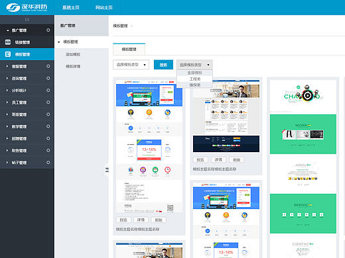Expand the 咨询管理 sidebar section
345x258 pixels.
pos(7,78)
